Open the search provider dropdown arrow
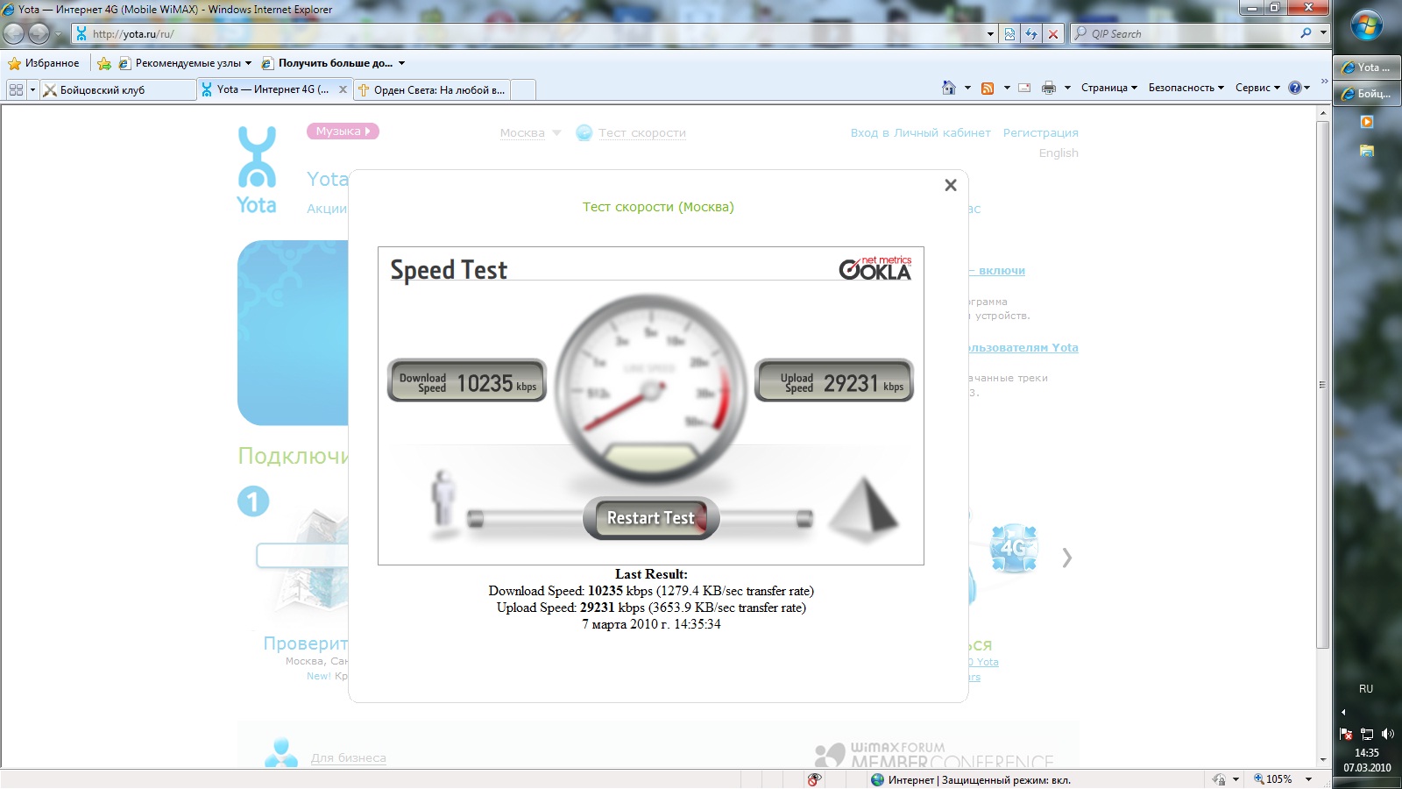1402x789 pixels. click(1323, 33)
